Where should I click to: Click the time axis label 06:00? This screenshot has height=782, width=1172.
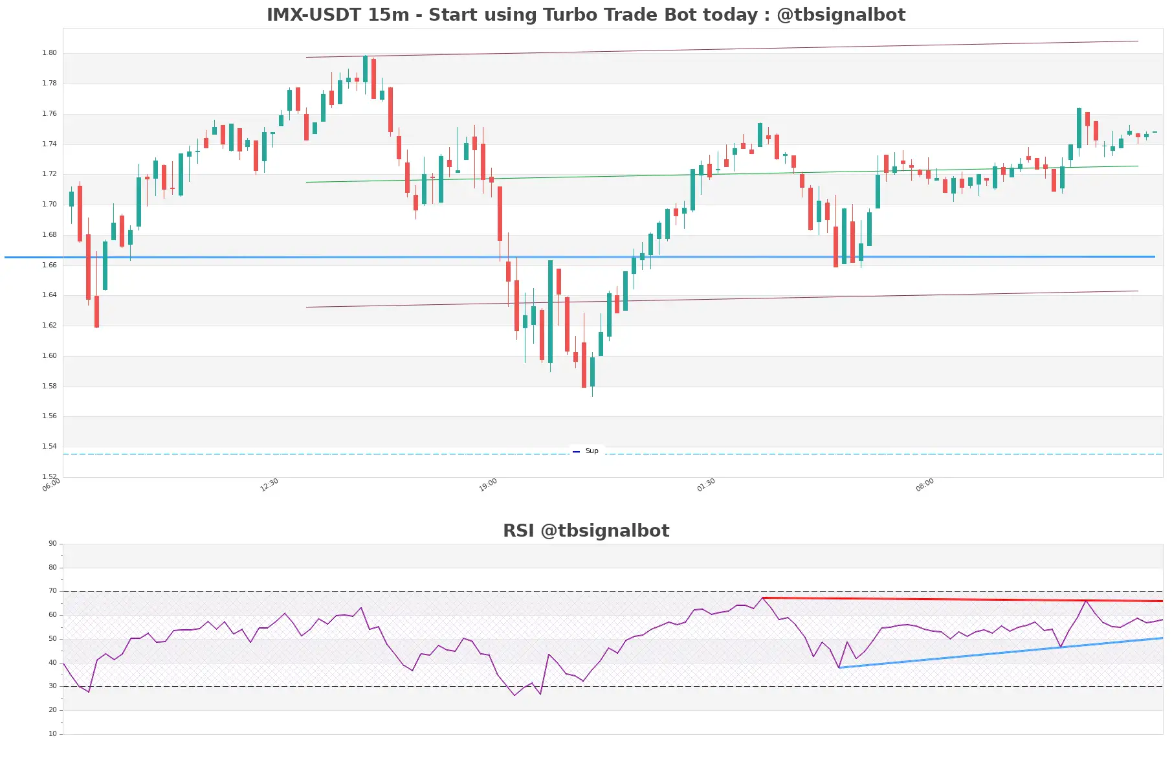tap(51, 485)
